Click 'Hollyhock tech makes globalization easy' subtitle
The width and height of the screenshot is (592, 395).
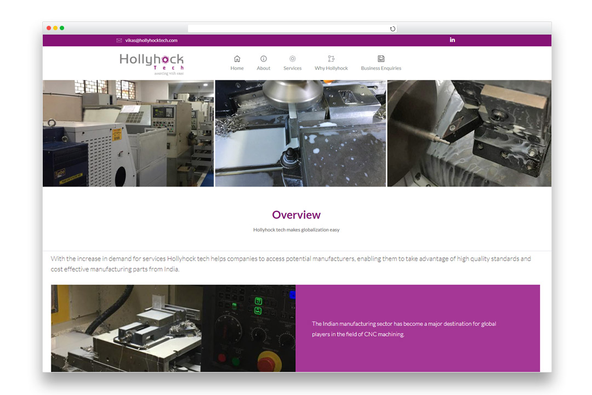pyautogui.click(x=297, y=230)
